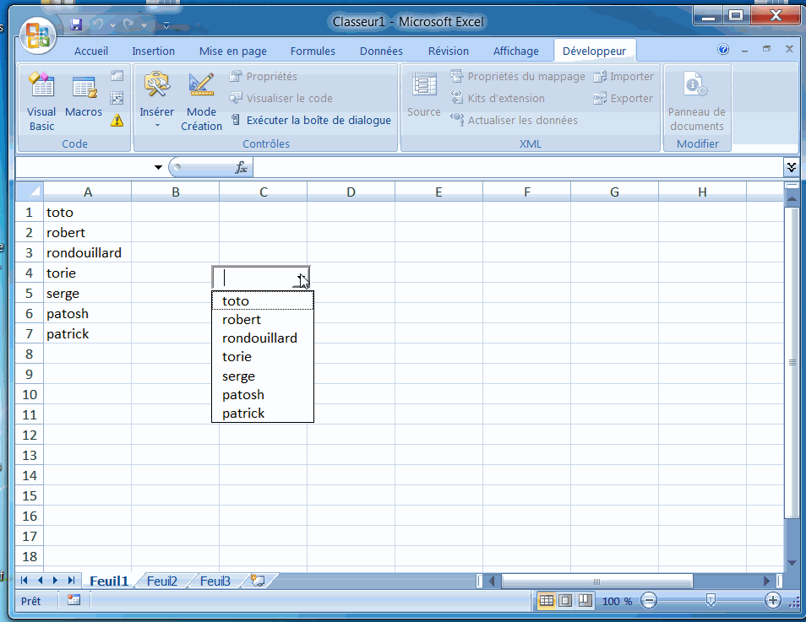The image size is (806, 622).
Task: Open the redo history dropdown arrow
Action: pyautogui.click(x=144, y=24)
